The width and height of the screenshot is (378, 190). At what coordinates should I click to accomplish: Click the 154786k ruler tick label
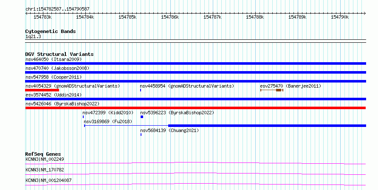170,17
